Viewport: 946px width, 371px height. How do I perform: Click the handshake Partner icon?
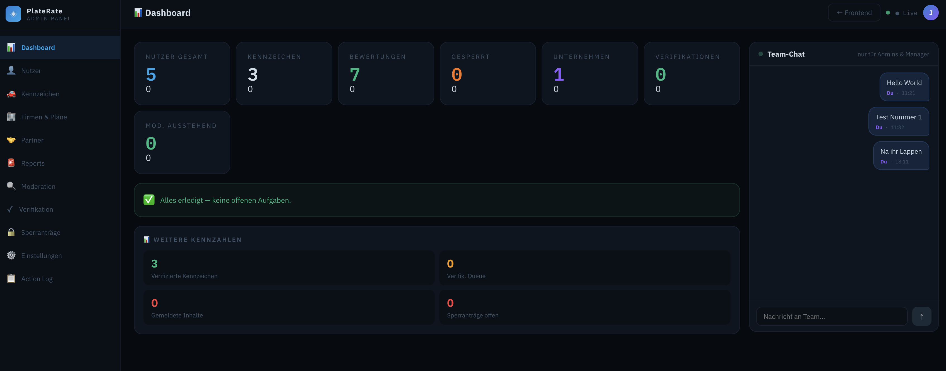[x=11, y=140]
